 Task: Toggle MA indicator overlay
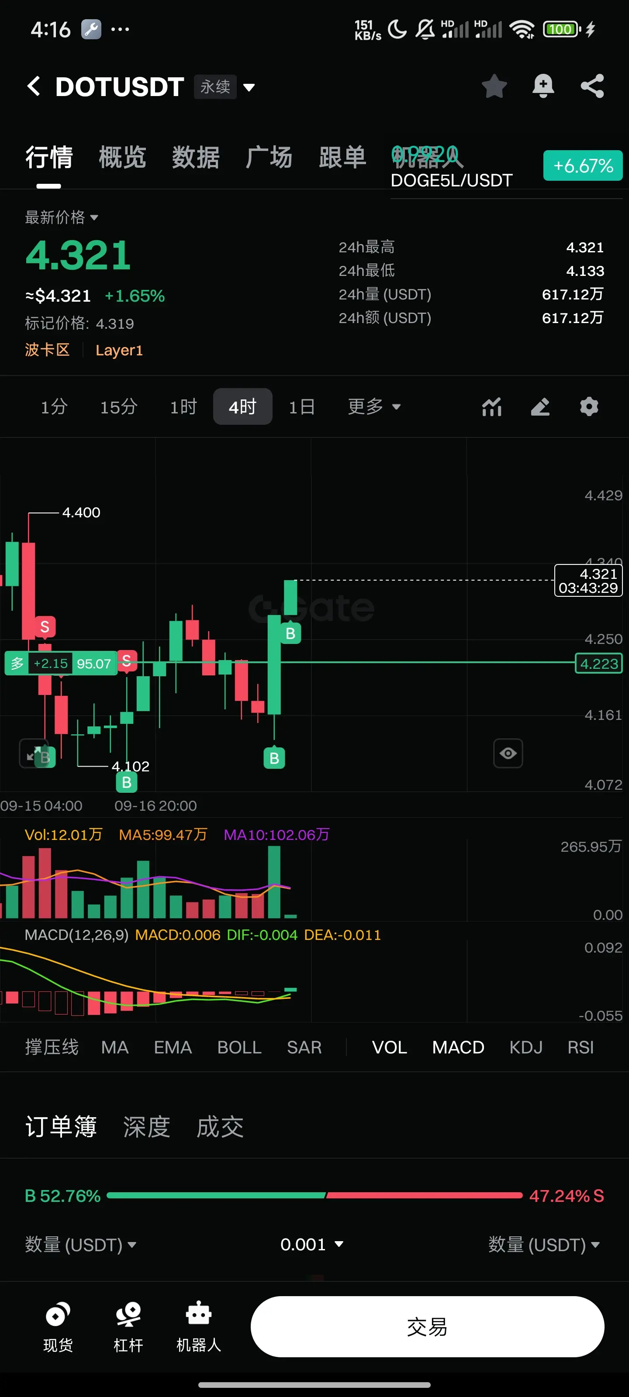coord(114,1047)
